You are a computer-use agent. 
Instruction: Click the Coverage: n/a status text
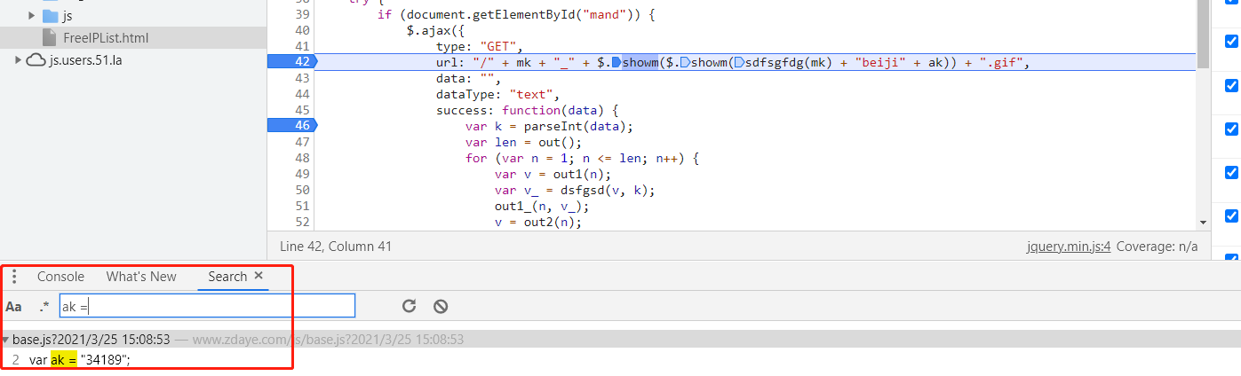pyautogui.click(x=1157, y=247)
